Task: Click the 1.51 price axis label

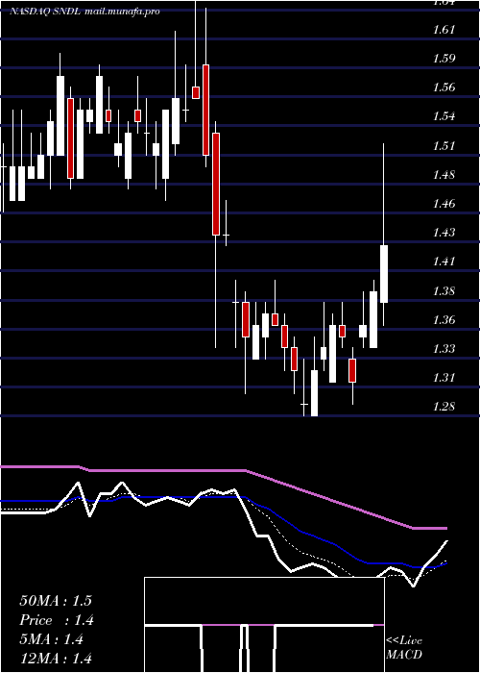Action: click(x=444, y=146)
